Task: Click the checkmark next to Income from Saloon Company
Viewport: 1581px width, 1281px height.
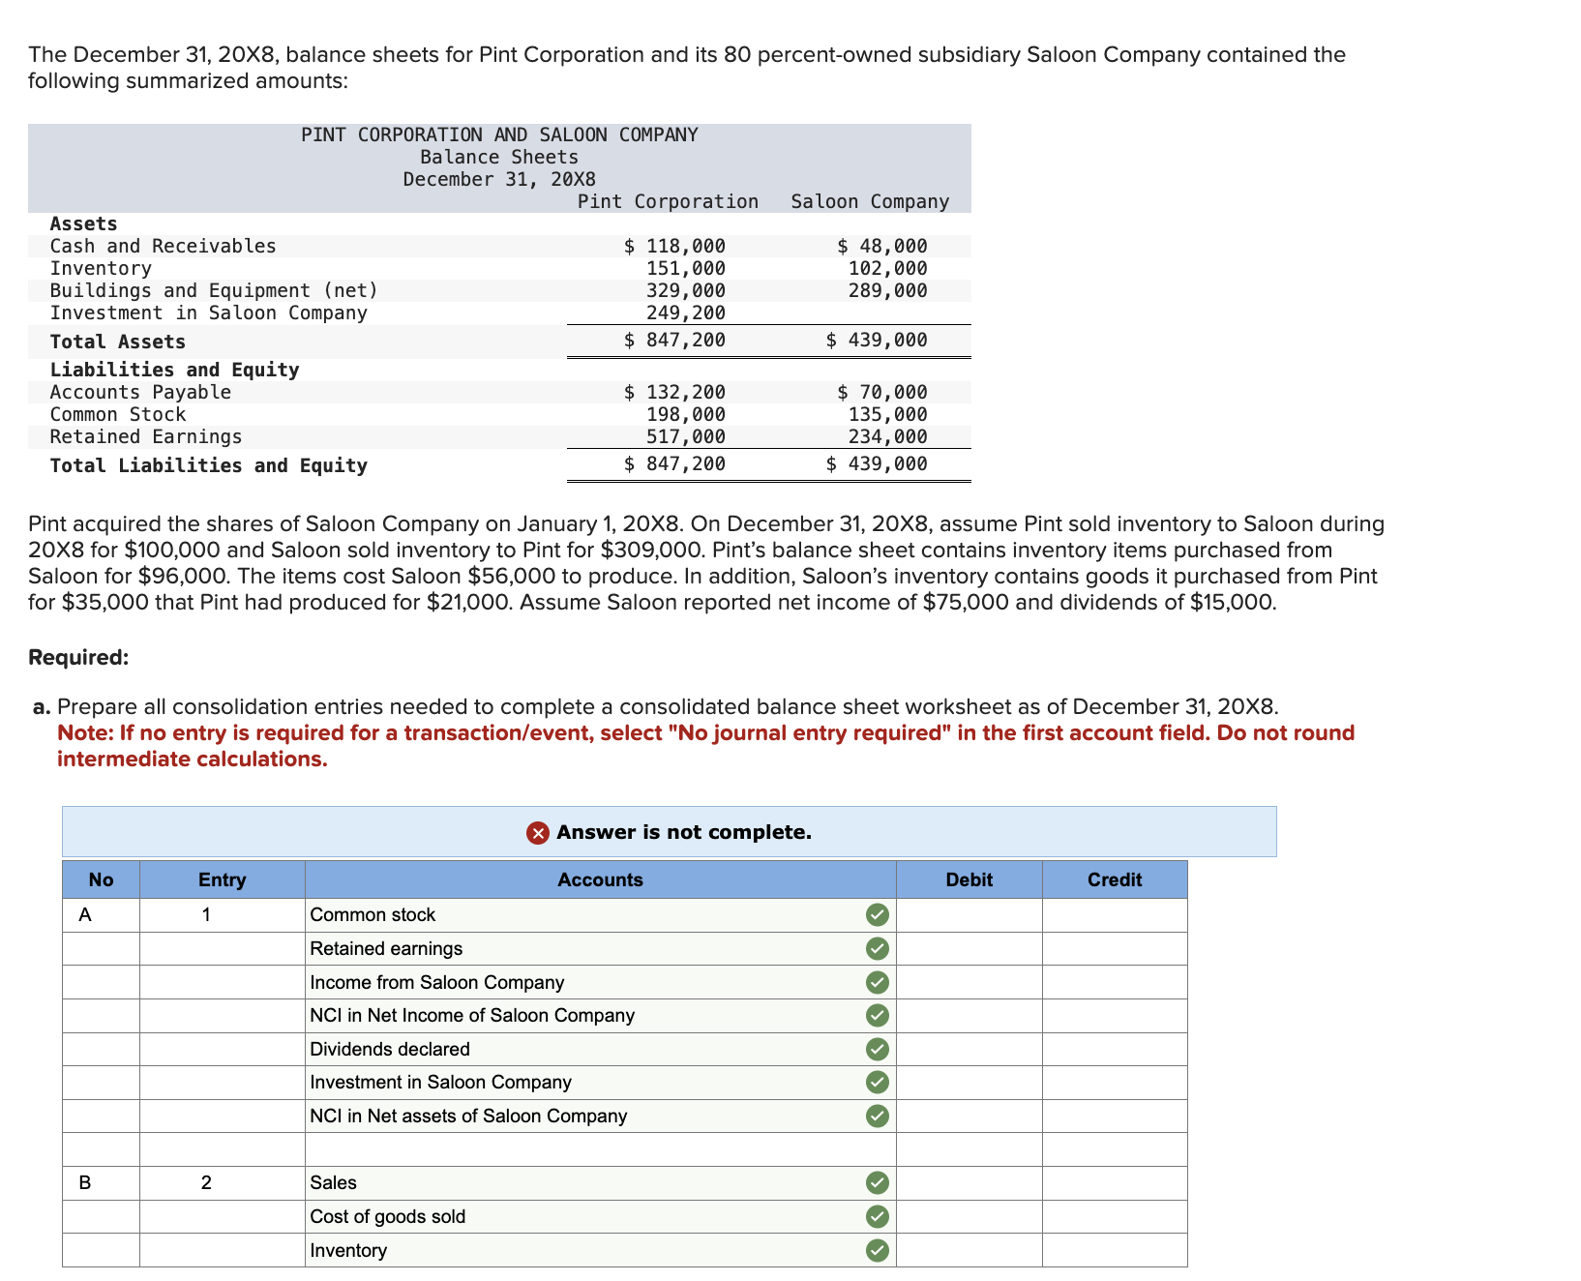Action: (x=877, y=981)
